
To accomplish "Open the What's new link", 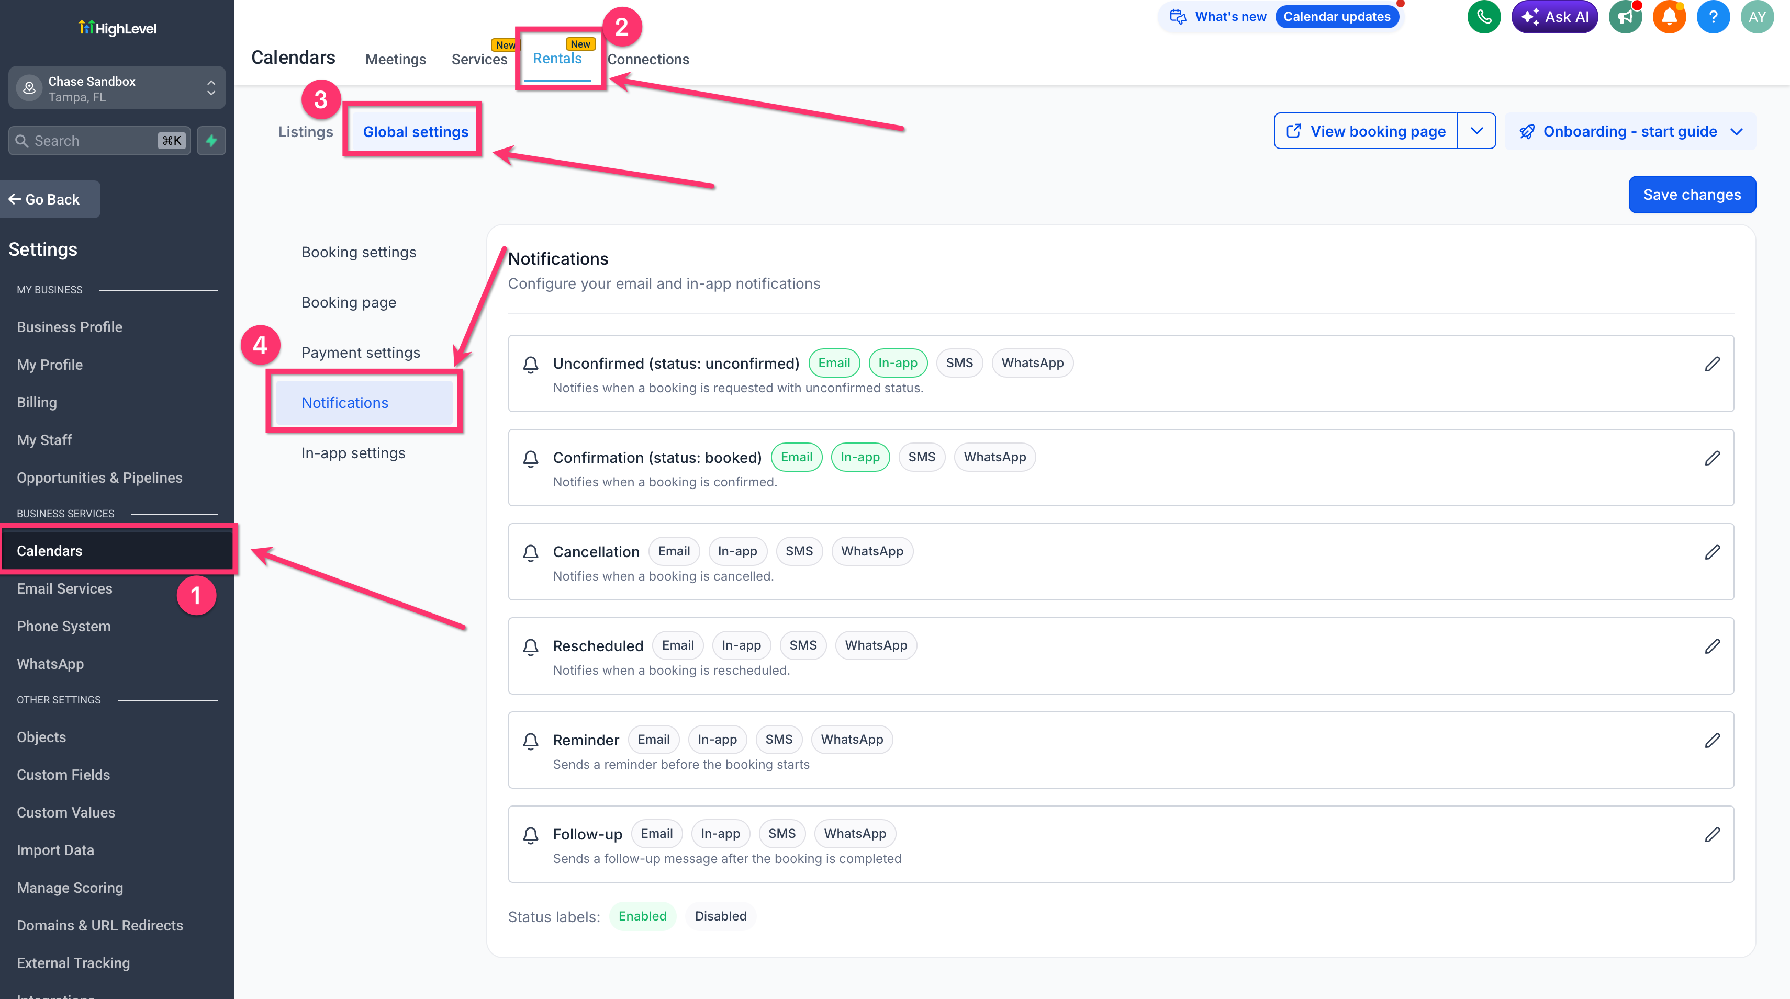I will click(x=1230, y=17).
